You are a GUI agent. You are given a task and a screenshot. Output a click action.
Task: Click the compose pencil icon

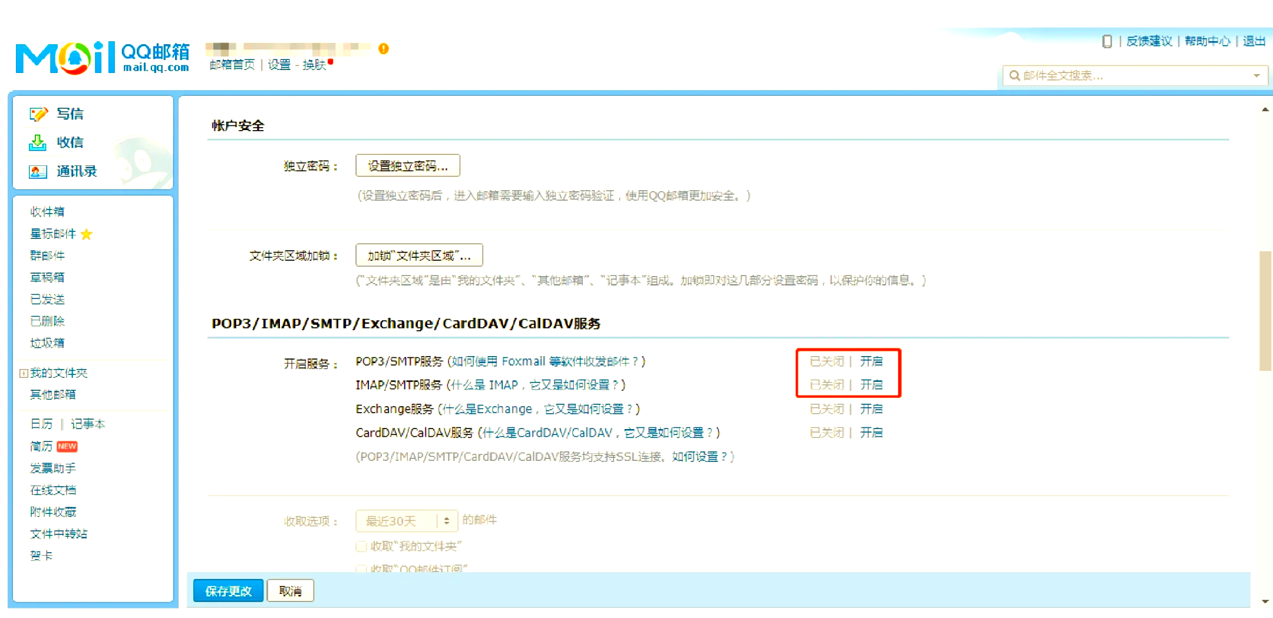(38, 114)
